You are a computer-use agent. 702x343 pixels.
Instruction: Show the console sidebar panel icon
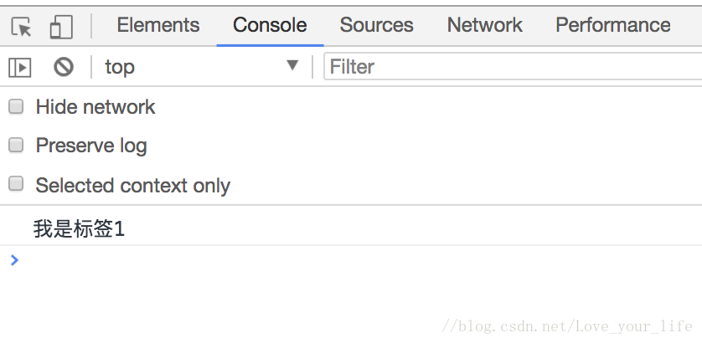(x=20, y=68)
